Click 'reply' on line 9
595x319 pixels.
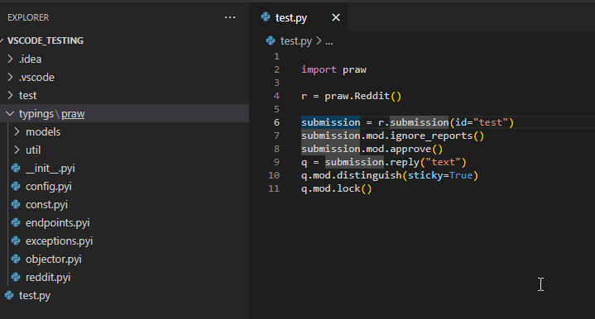405,163
